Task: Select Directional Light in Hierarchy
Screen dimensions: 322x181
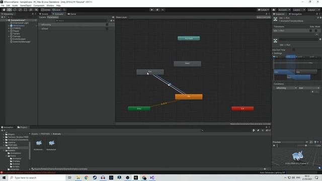Action: pos(21,23)
